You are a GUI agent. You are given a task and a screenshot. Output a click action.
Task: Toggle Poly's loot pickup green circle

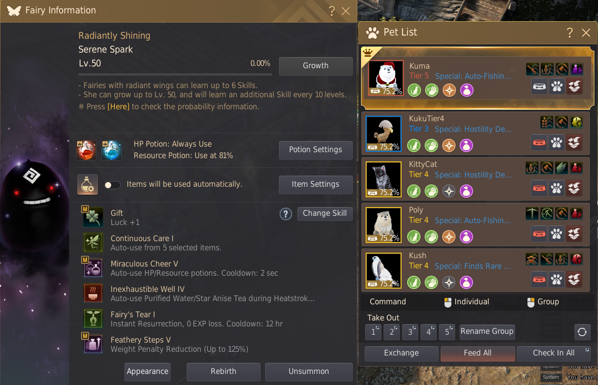click(432, 237)
